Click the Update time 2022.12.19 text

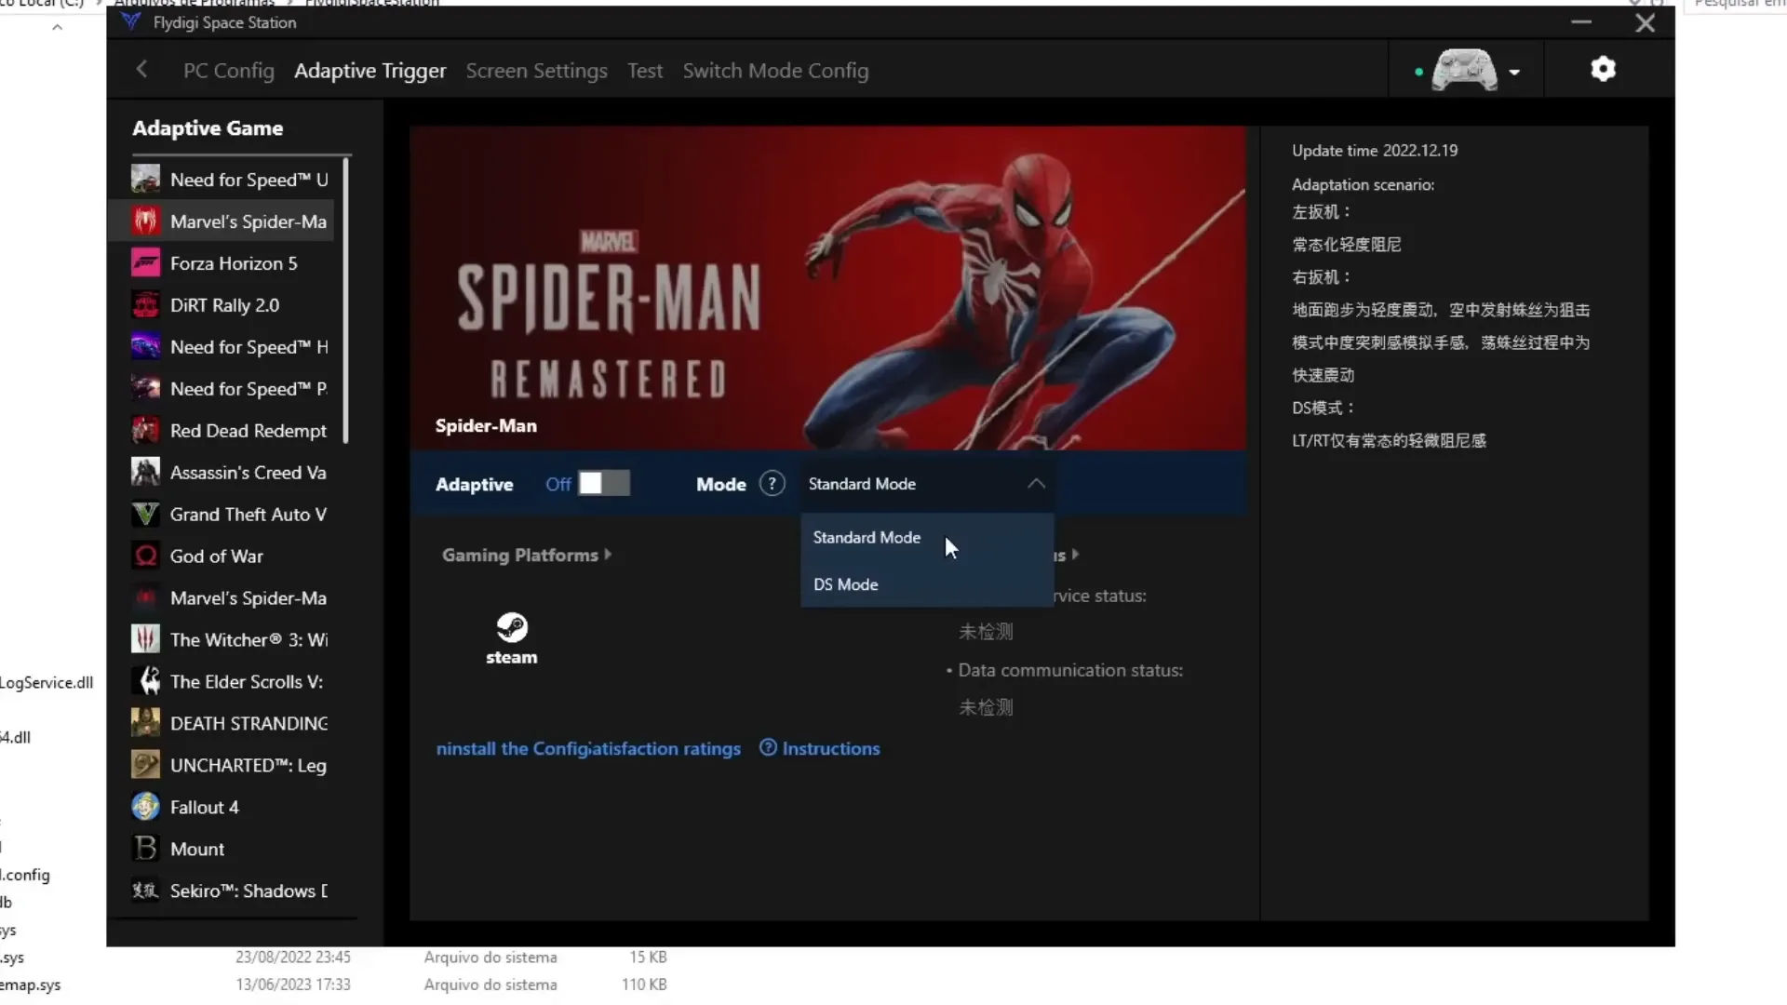click(1374, 151)
